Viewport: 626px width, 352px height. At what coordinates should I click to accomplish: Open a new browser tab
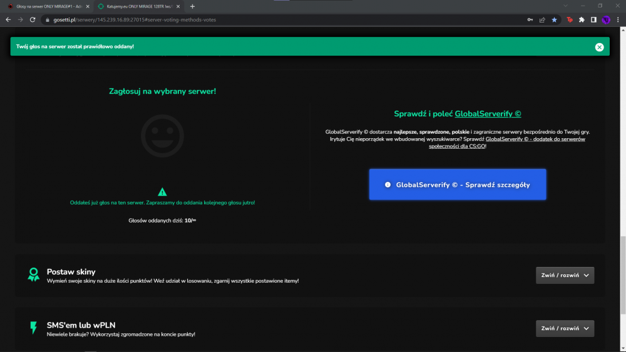(x=192, y=6)
